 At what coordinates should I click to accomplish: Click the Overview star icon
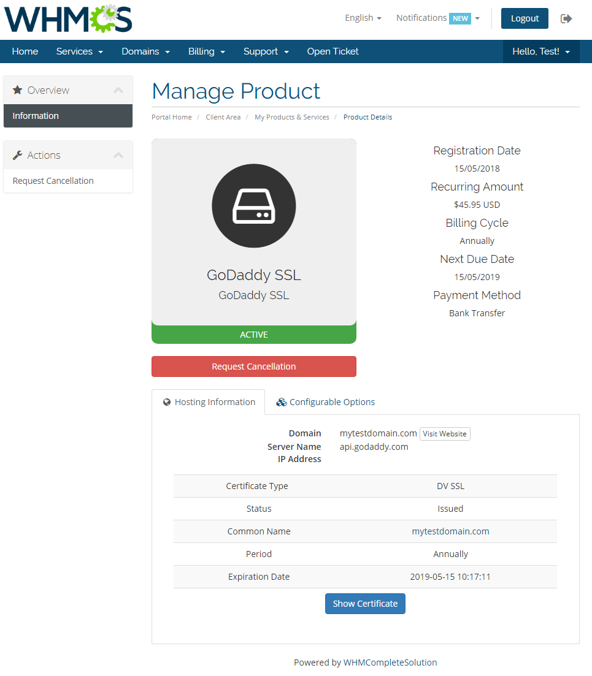(x=17, y=89)
